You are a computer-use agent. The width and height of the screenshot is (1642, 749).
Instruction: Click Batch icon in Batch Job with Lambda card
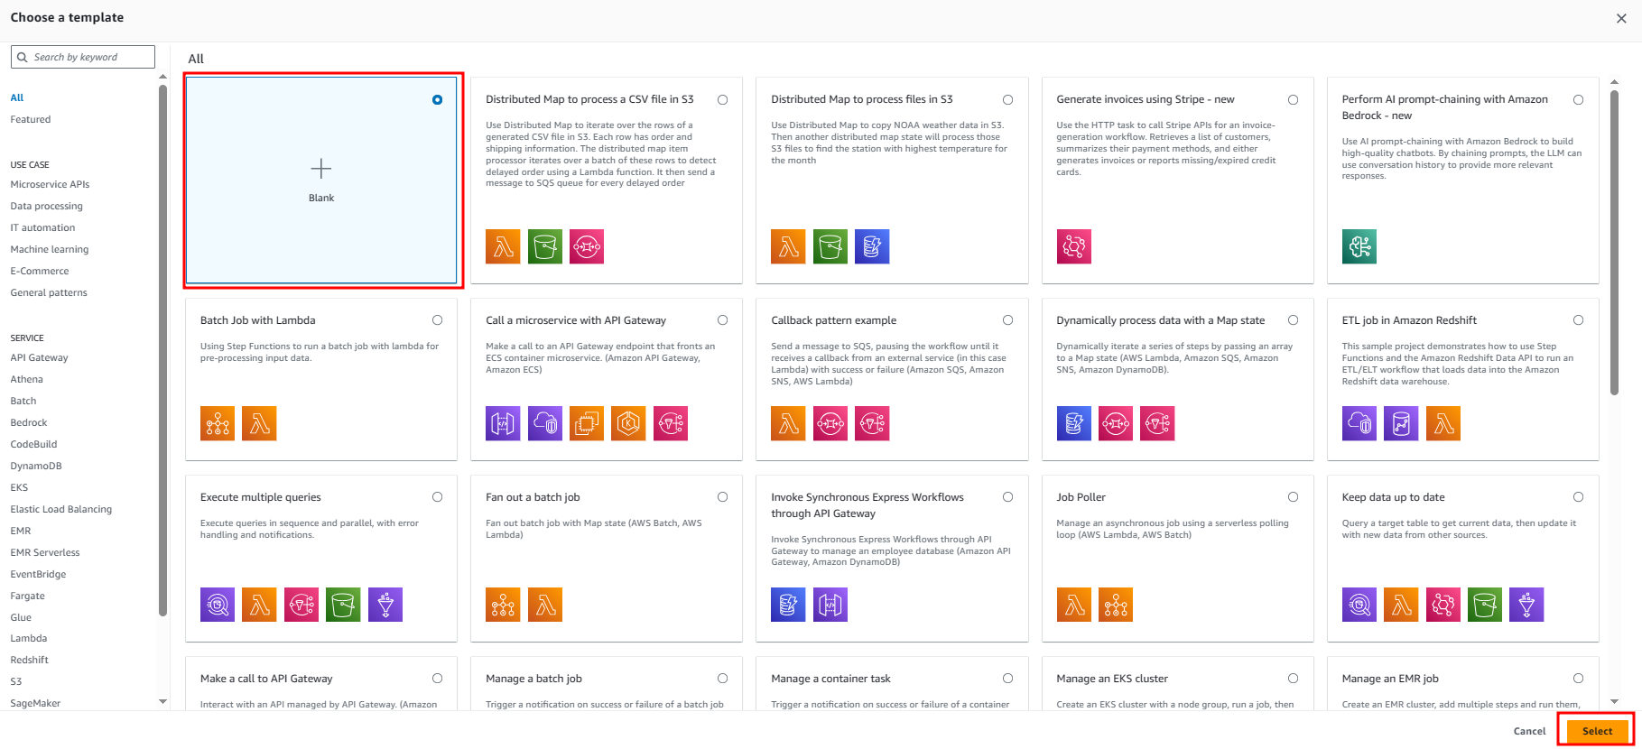[218, 423]
